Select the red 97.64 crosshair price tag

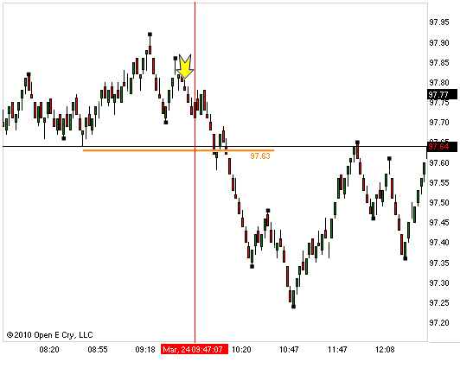click(443, 147)
